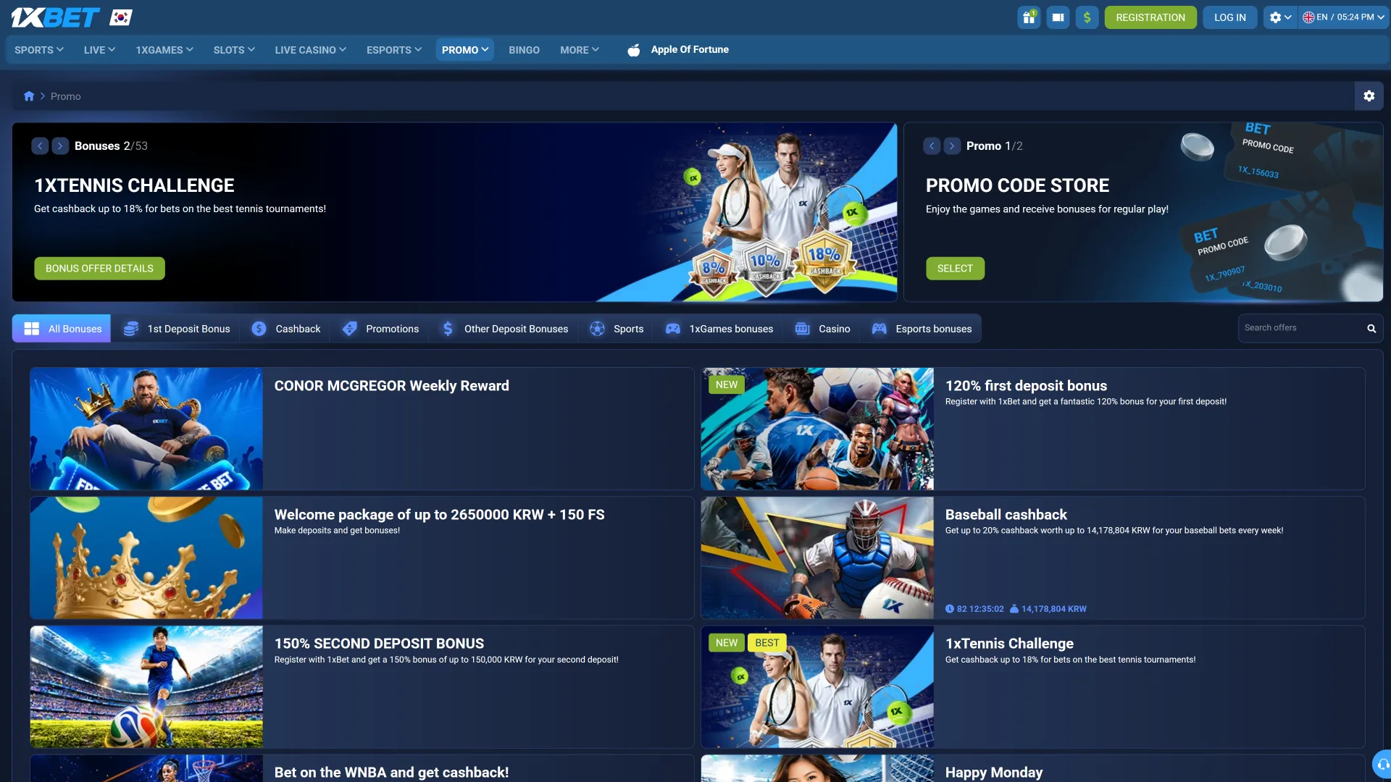
Task: Expand the SLOTS menu
Action: (234, 50)
